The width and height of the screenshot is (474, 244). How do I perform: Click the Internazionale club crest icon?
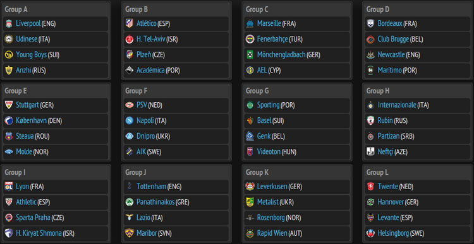point(370,105)
